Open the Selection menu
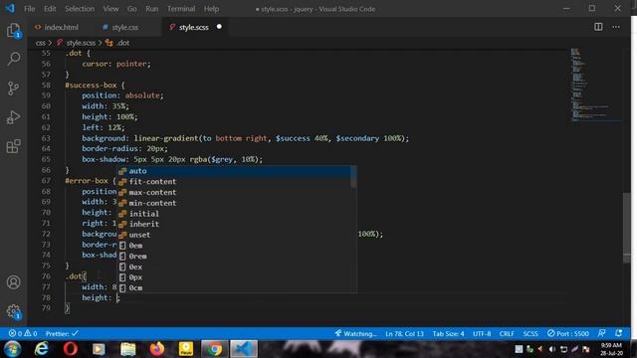This screenshot has height=358, width=637. click(x=80, y=9)
